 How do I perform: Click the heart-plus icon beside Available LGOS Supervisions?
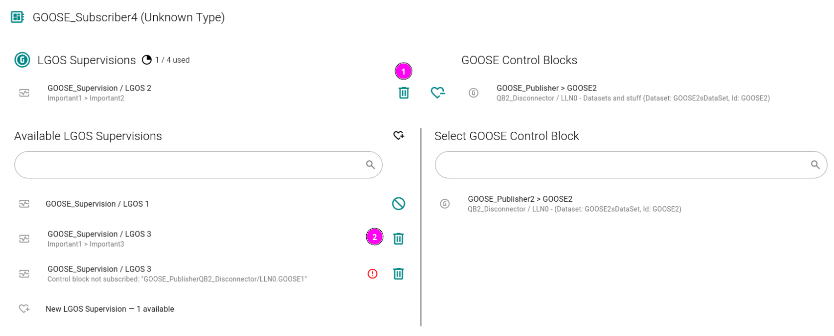[x=399, y=135]
